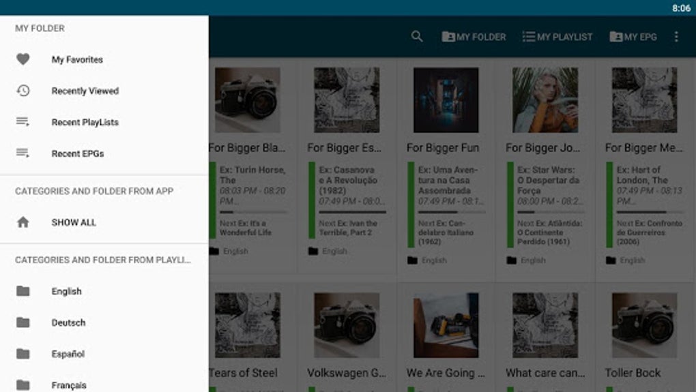Screen dimensions: 696x392
Task: Select the SHOW ALL home icon
Action: 23,222
